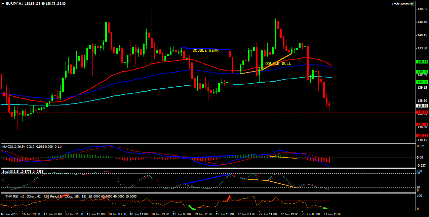Image resolution: width=429 pixels, height=217 pixels.
Task: Click the 139.90 price scale value
Action: (422, 48)
